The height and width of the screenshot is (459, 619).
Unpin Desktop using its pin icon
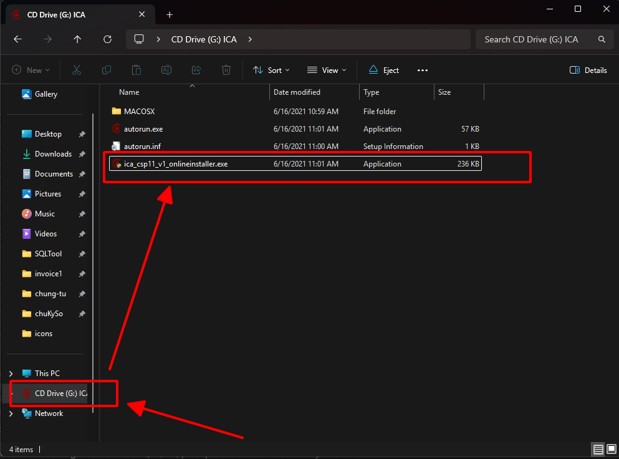pos(82,134)
